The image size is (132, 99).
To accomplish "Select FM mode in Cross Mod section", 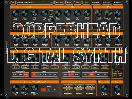I will coord(54,90).
